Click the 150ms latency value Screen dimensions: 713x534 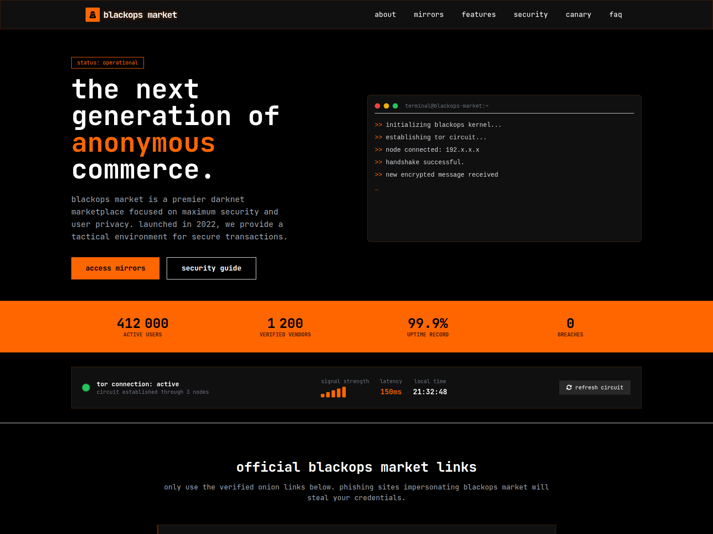[x=390, y=392]
